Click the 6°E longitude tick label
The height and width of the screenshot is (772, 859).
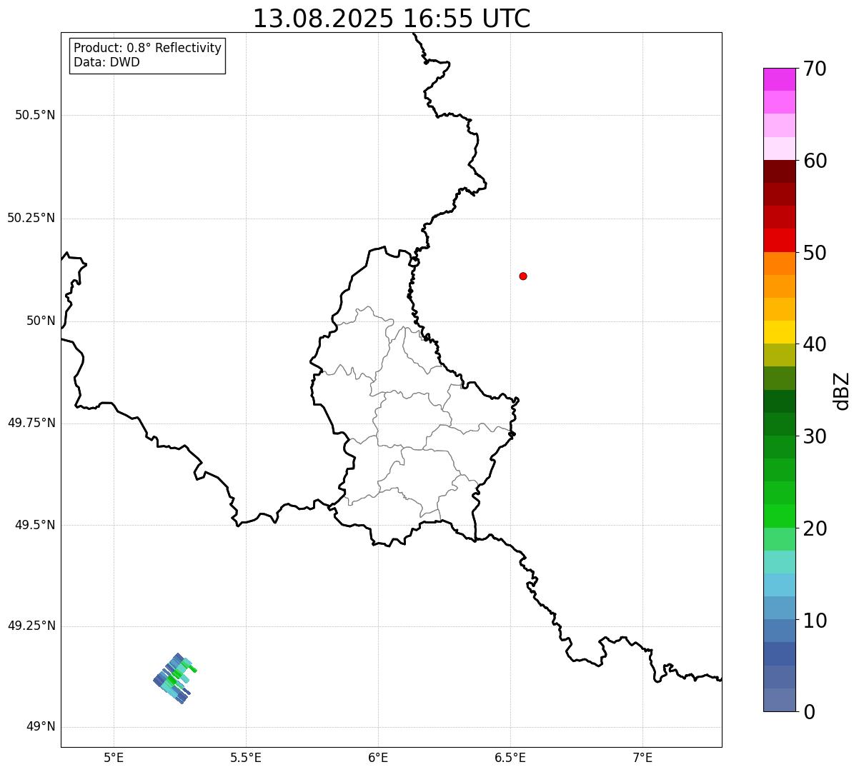378,757
